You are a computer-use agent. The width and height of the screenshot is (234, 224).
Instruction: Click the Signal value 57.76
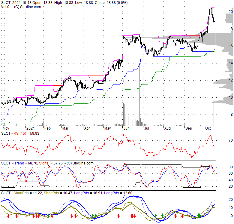click(x=58, y=163)
